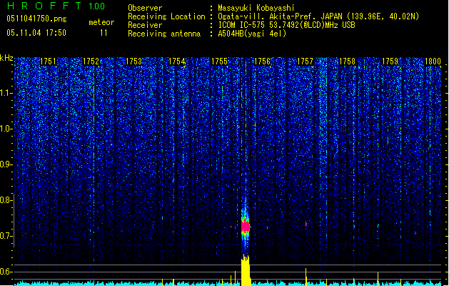Click the antenna A504HB(yagi 4el) text
This screenshot has height=286, width=449.
click(x=252, y=34)
